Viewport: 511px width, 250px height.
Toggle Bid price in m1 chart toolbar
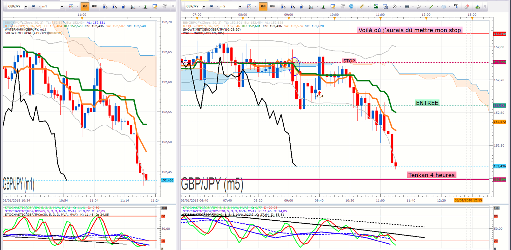tap(85, 6)
